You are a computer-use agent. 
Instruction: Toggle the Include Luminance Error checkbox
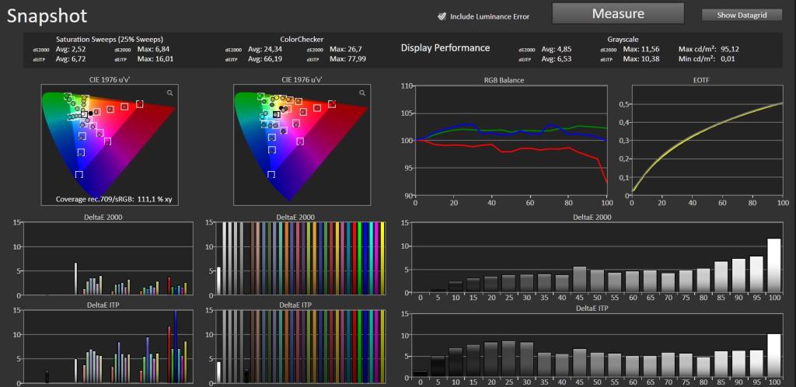pos(442,16)
